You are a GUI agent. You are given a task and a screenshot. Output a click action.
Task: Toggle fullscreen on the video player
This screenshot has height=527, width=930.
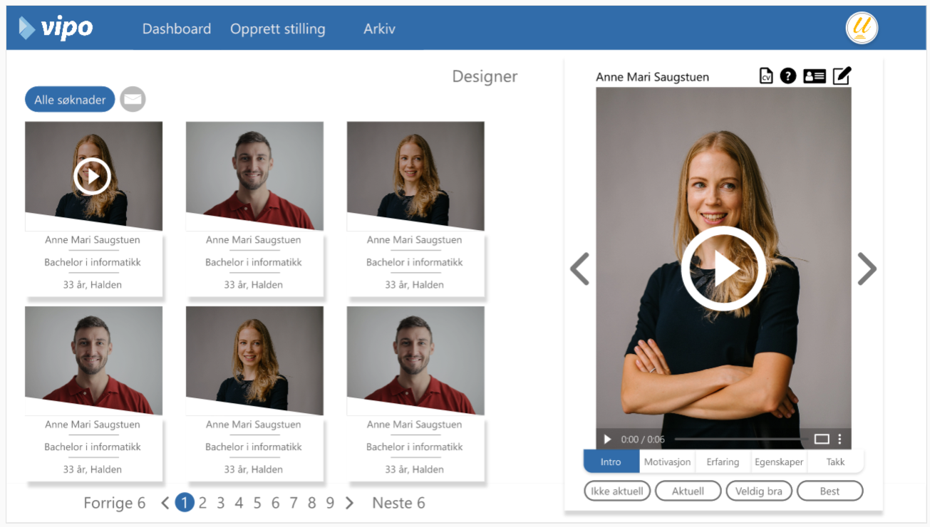click(x=821, y=439)
